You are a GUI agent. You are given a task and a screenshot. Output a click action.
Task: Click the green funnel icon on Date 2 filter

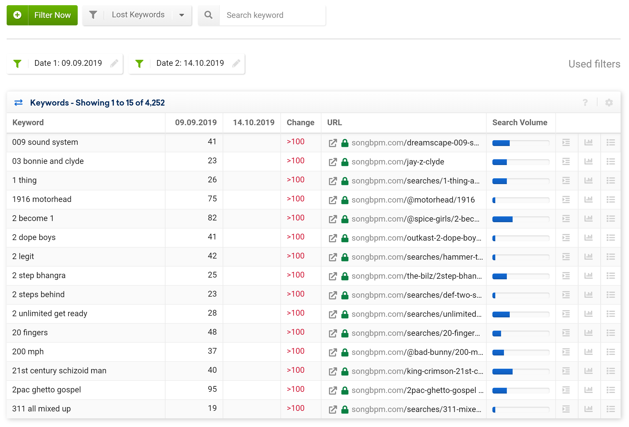(139, 63)
